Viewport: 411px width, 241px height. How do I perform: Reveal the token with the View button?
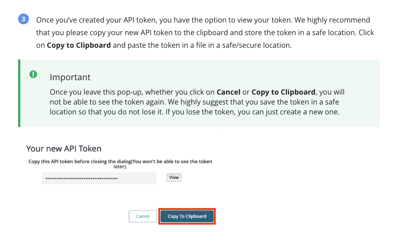174,177
